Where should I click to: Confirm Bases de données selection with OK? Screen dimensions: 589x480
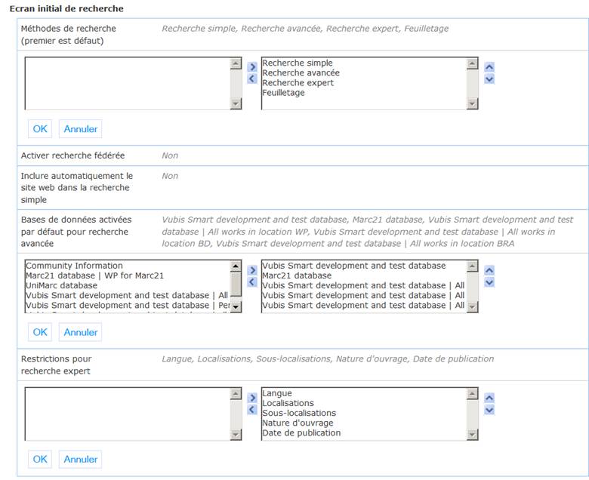pos(40,332)
